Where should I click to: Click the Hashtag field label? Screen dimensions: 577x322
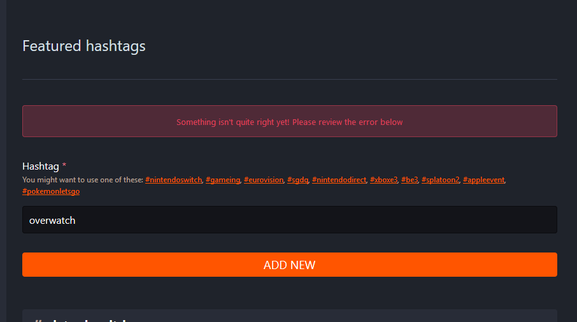point(40,166)
